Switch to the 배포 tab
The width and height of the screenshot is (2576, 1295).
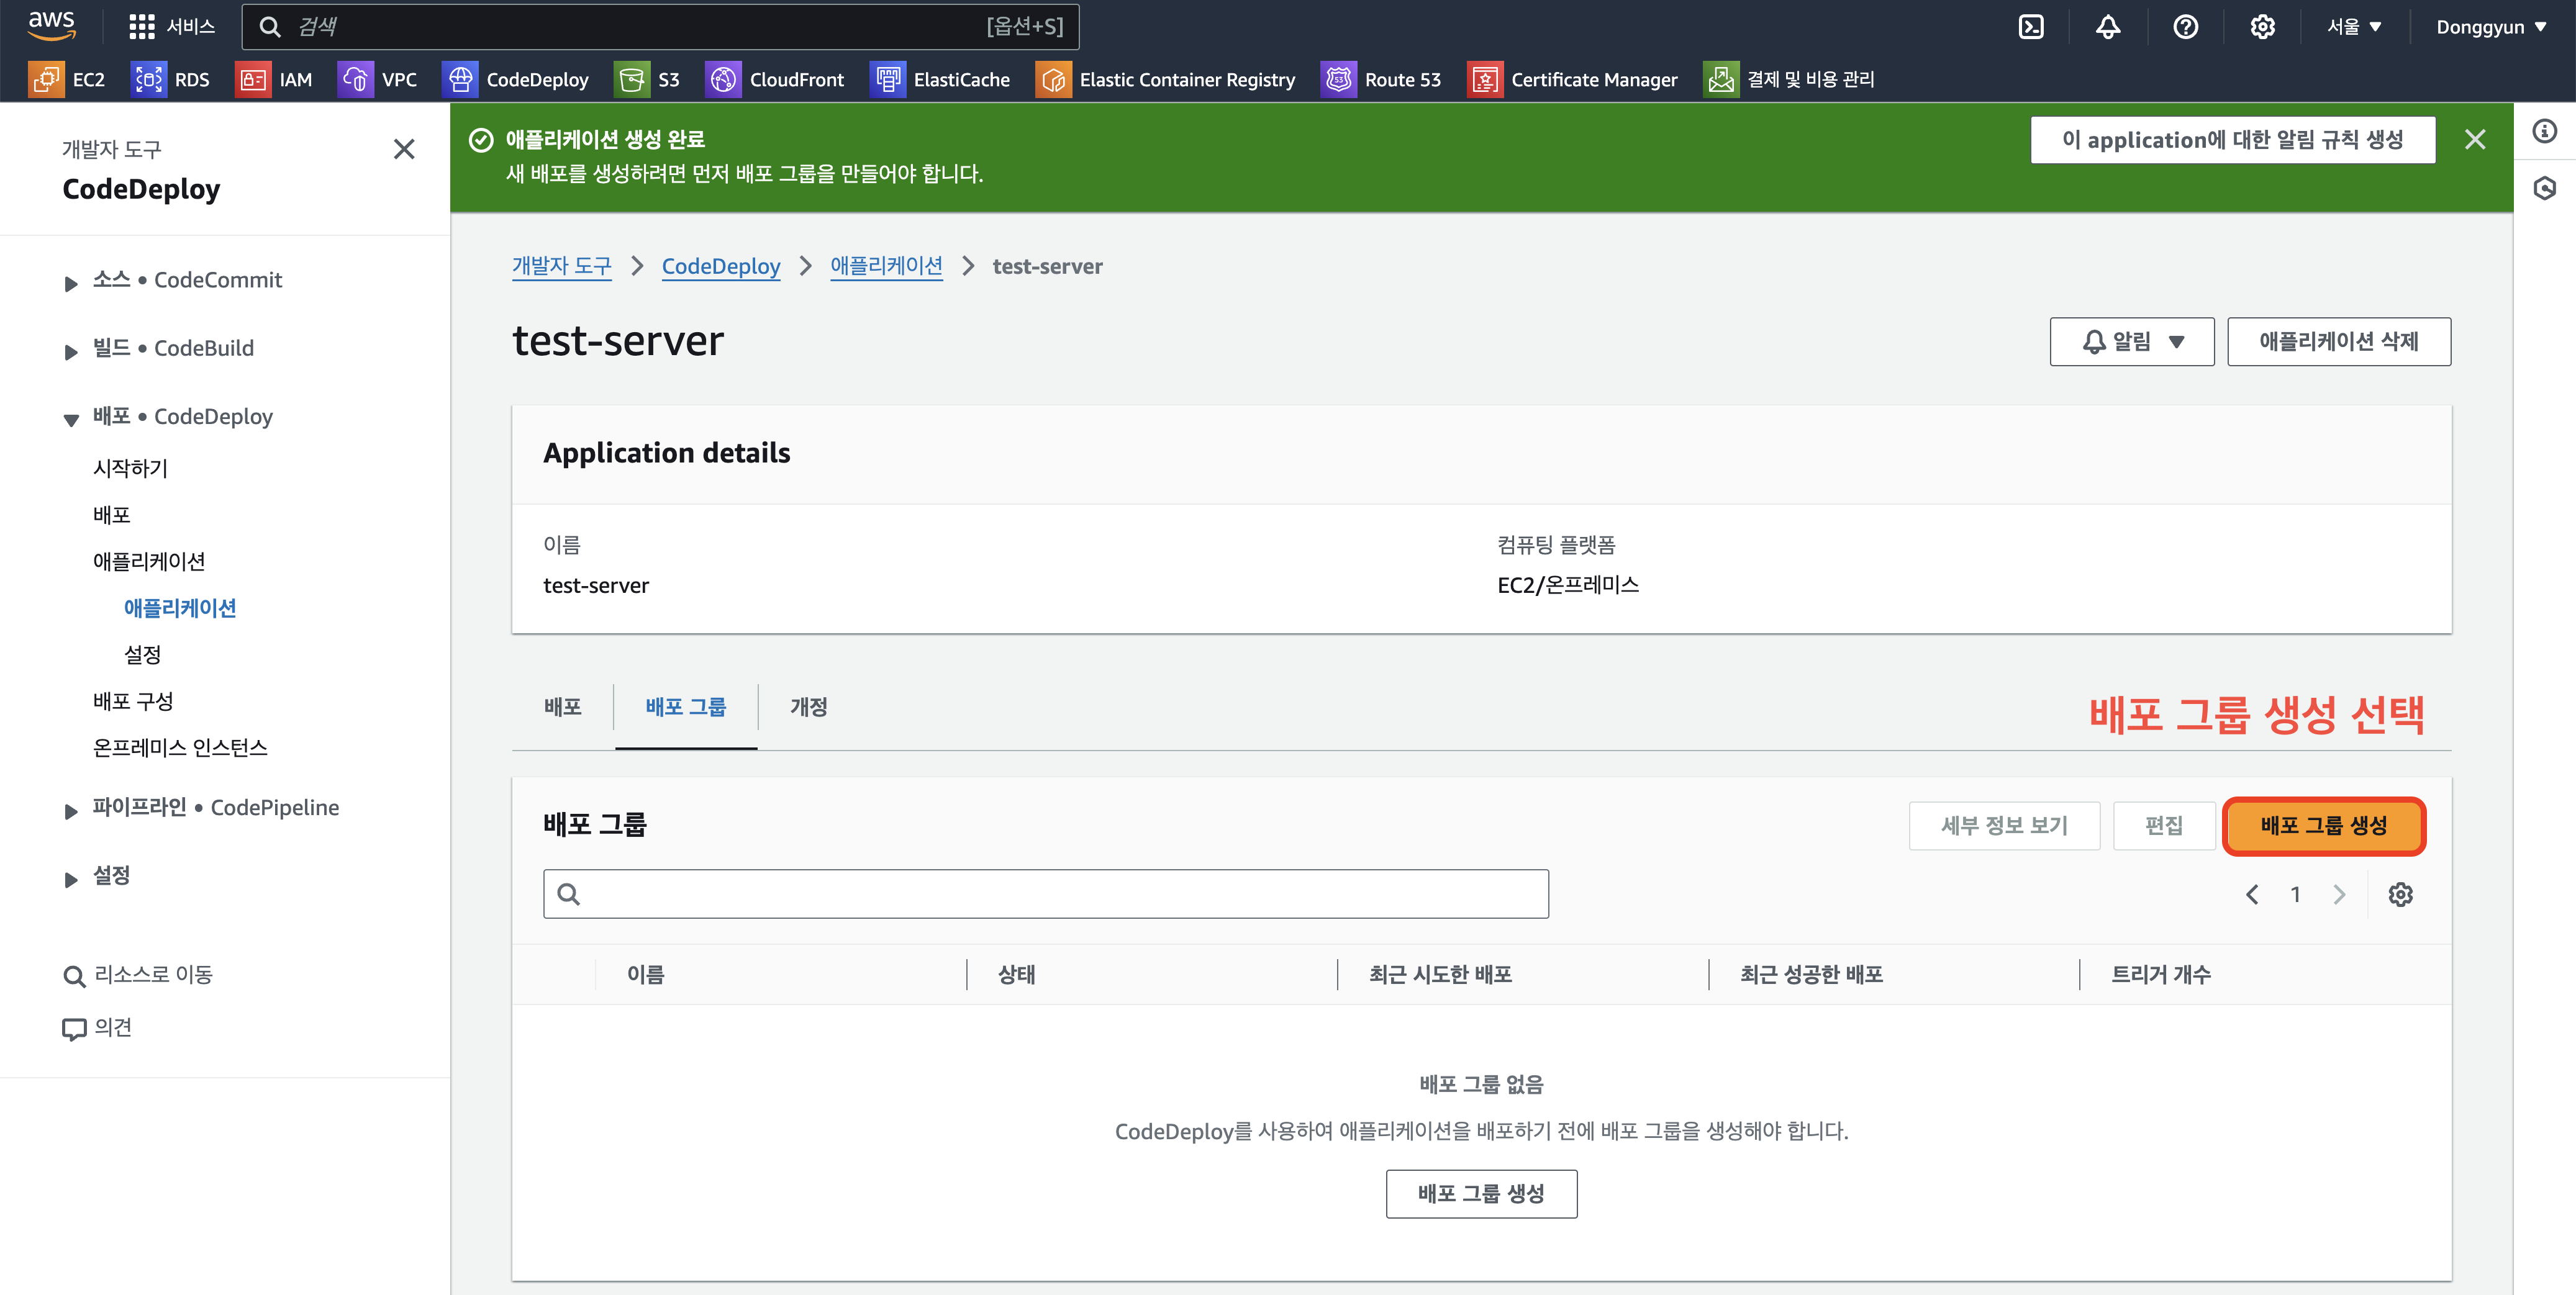point(562,707)
